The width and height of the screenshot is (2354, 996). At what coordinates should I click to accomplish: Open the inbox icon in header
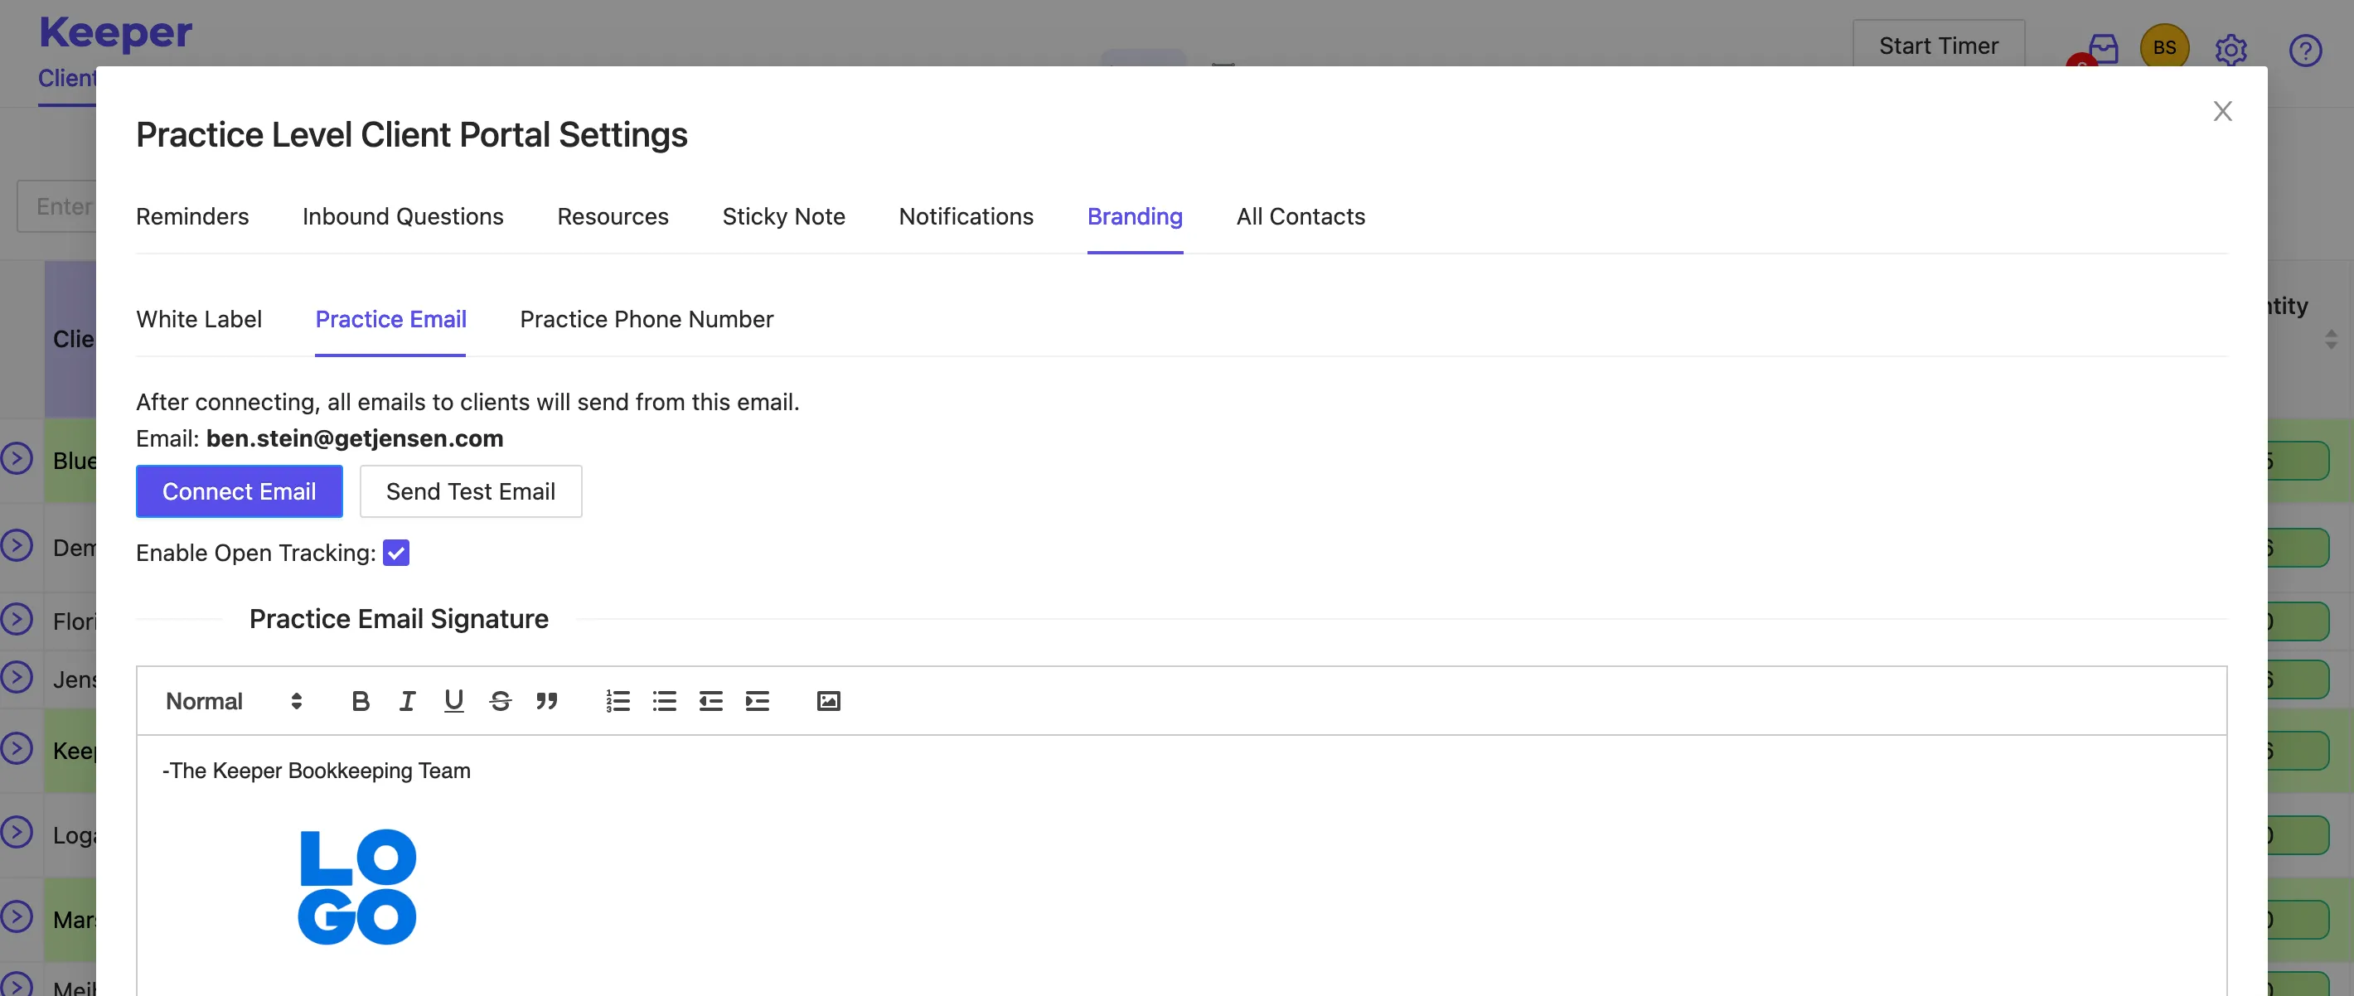tap(2104, 48)
